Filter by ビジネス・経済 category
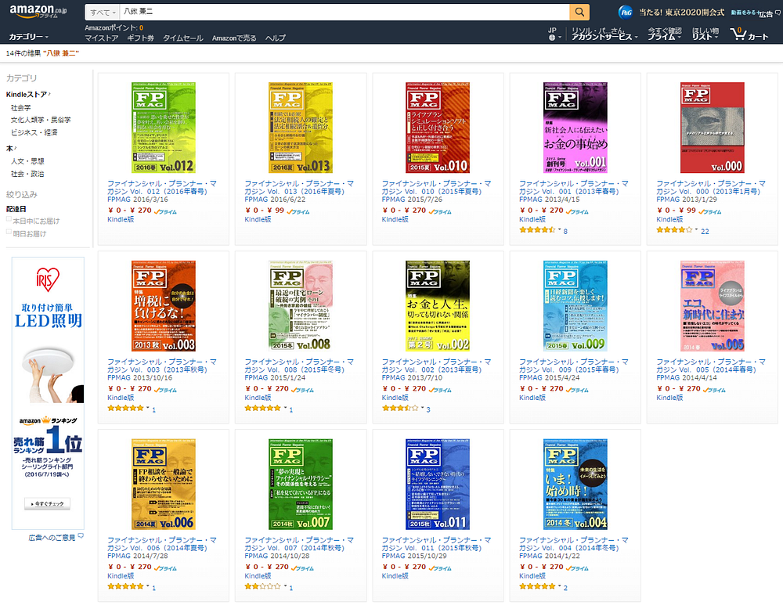Screen dimensions: 783x609 click(x=34, y=132)
